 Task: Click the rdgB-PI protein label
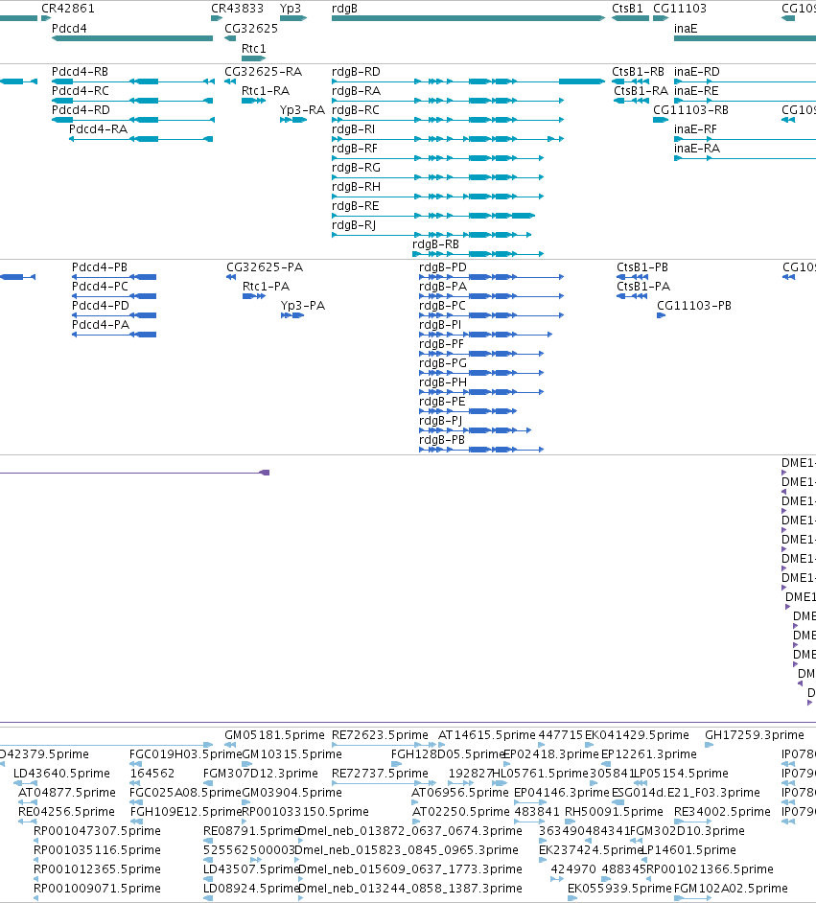(x=440, y=325)
